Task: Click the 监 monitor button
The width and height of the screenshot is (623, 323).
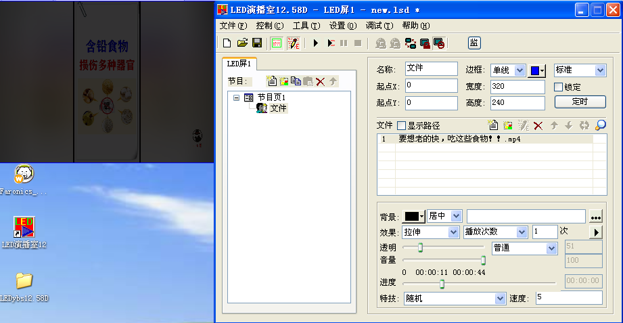Action: pyautogui.click(x=474, y=43)
